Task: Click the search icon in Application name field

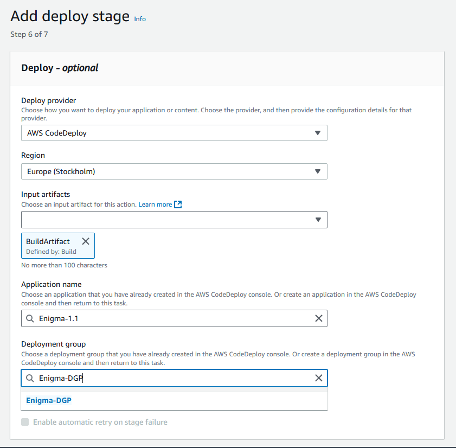Action: (30, 318)
